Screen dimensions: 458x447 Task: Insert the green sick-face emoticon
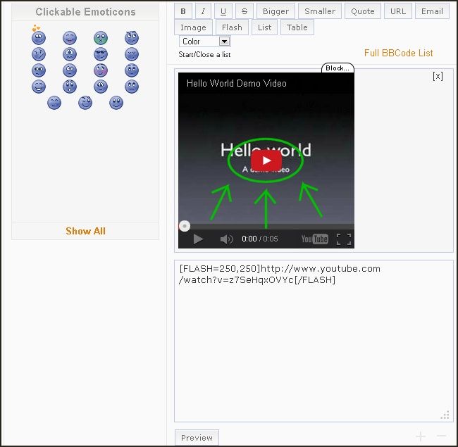(x=101, y=38)
